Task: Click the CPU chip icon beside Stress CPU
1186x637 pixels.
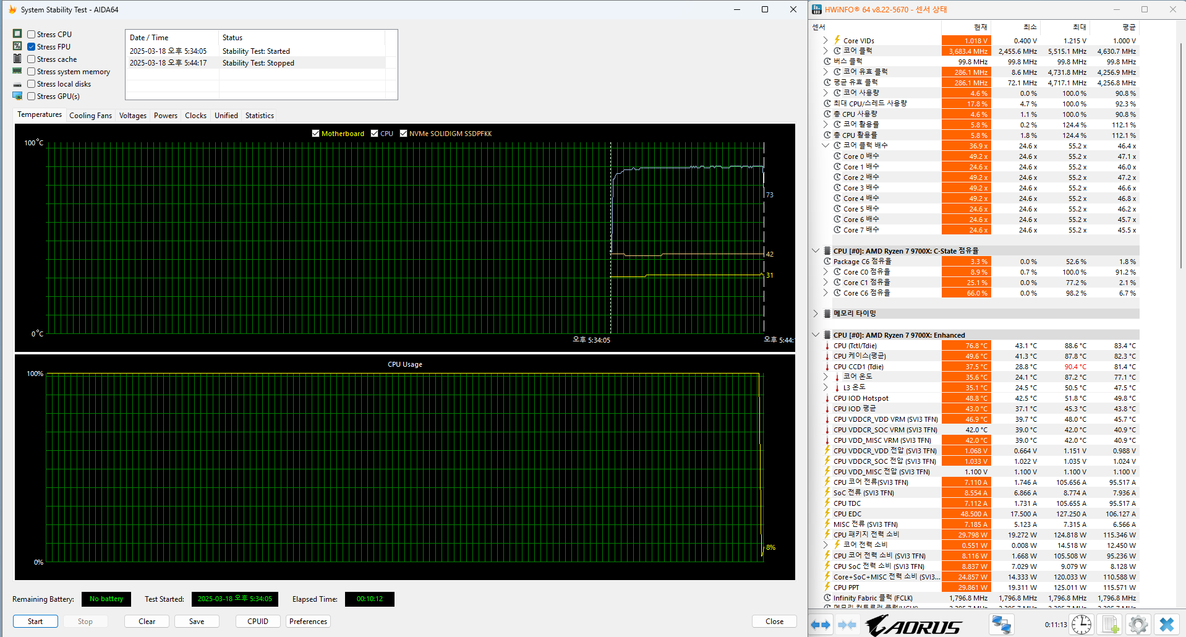Action: [x=17, y=33]
